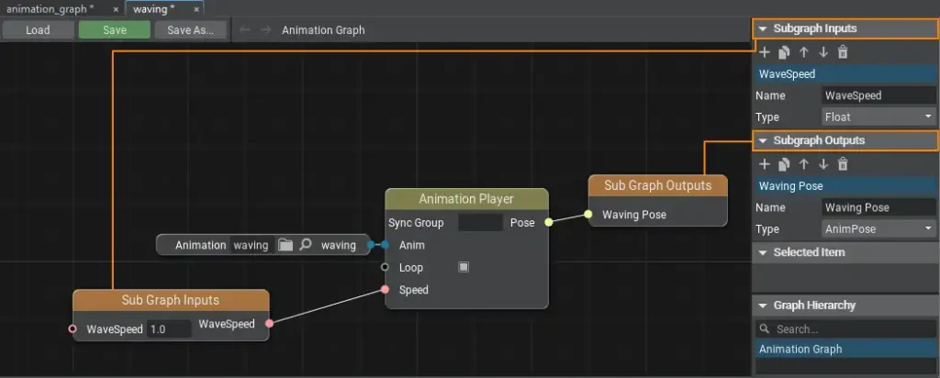Toggle the Loop checkbox on Animation Player
This screenshot has height=378, width=940.
pyautogui.click(x=464, y=267)
